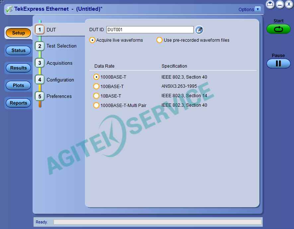Image resolution: width=294 pixels, height=229 pixels.
Task: Close the TekExpress application window
Action: [x=289, y=4]
